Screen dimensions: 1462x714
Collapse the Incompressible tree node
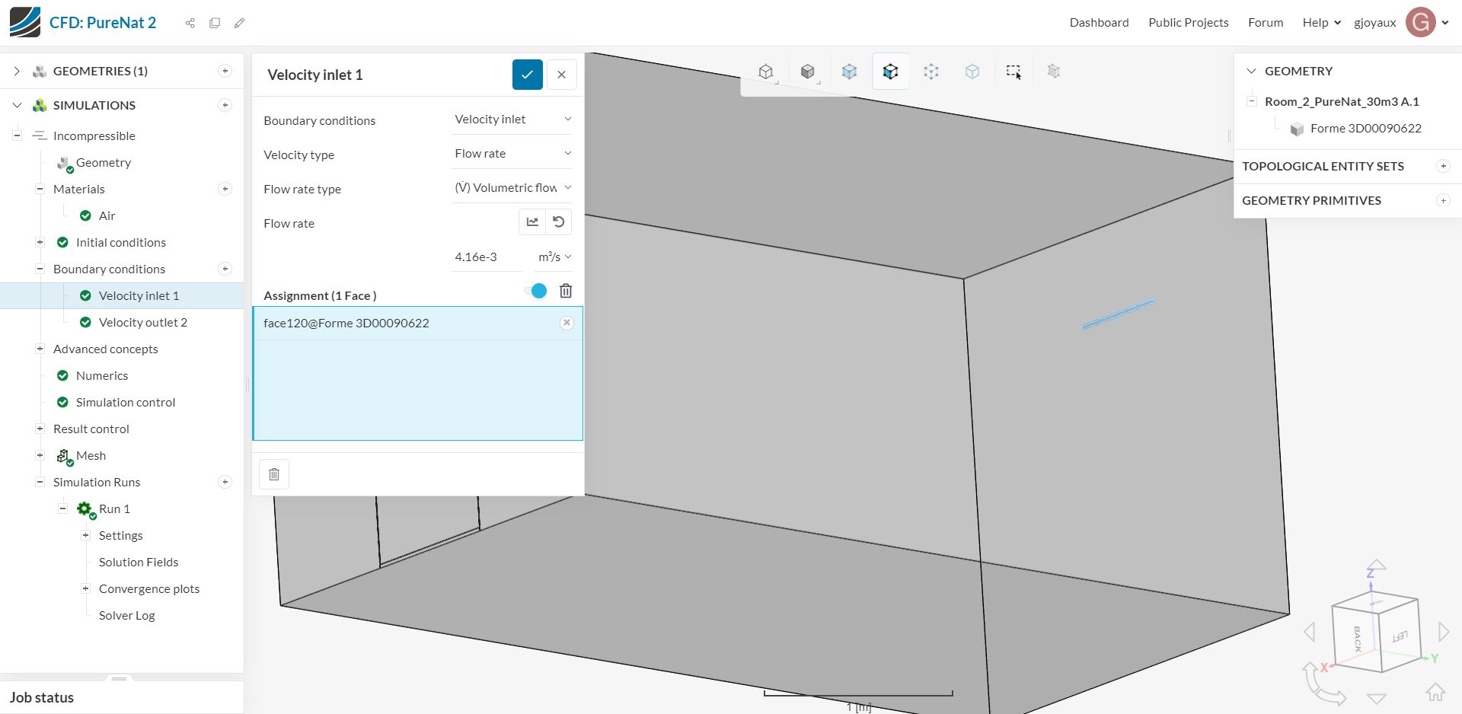point(17,135)
